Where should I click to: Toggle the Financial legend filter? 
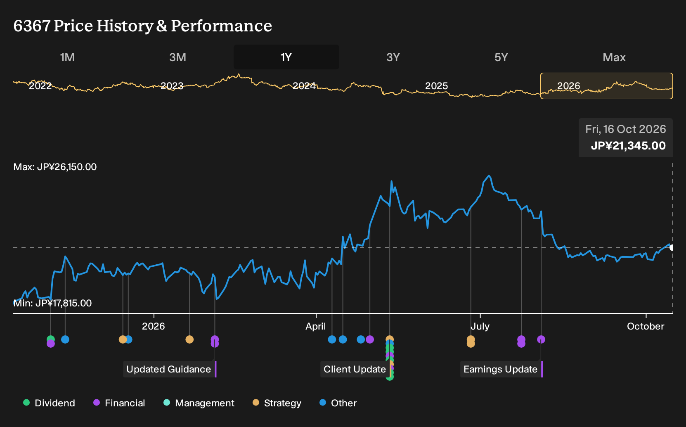[x=119, y=403]
